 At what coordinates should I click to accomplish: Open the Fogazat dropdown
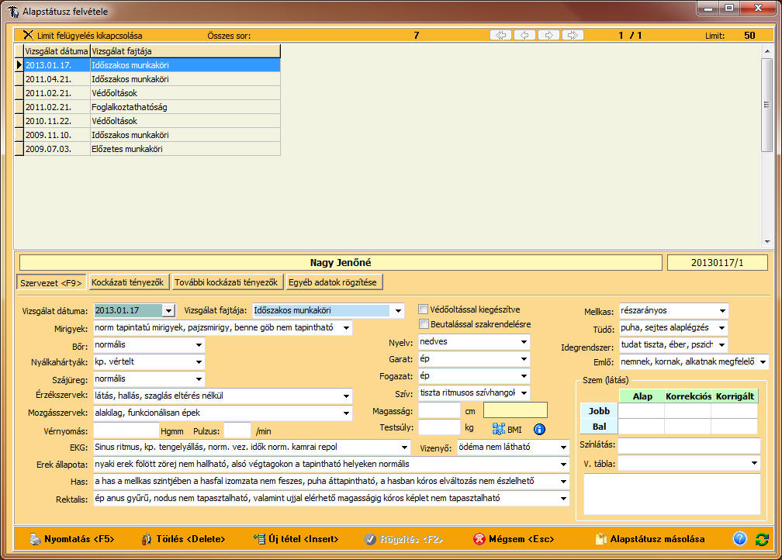coord(524,376)
